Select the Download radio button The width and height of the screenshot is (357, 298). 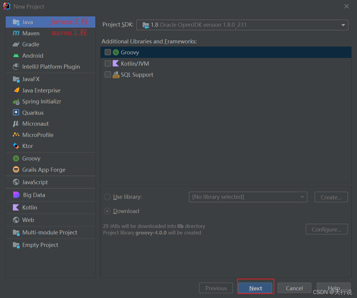point(107,211)
